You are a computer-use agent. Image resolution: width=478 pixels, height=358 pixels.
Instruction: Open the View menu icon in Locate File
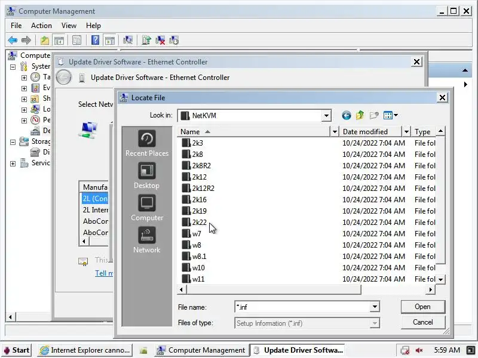[x=391, y=115]
